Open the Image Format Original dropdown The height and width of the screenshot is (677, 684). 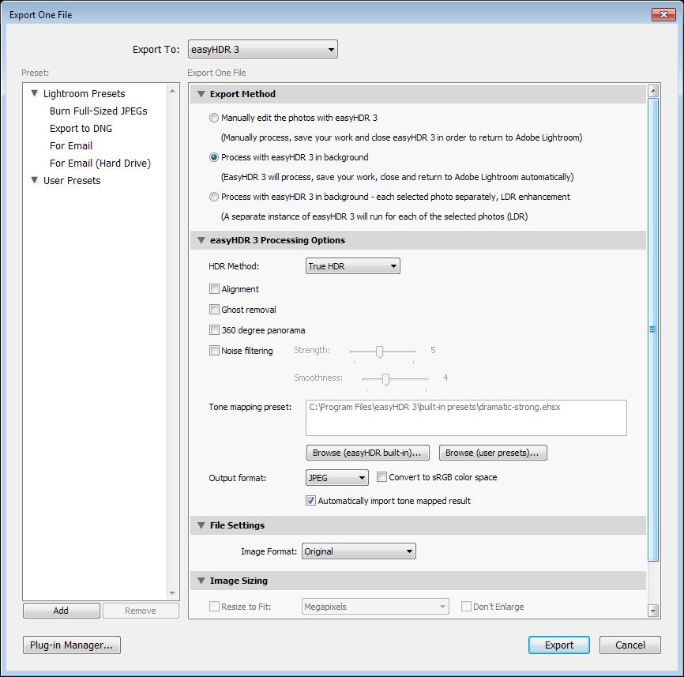[x=359, y=551]
